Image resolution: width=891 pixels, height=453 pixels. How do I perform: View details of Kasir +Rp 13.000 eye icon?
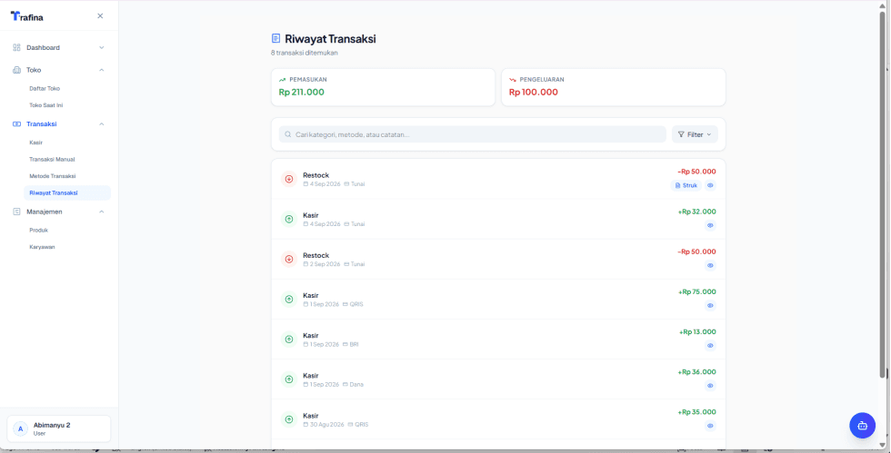710,346
